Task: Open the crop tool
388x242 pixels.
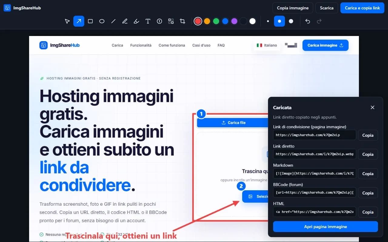Action: pyautogui.click(x=182, y=21)
